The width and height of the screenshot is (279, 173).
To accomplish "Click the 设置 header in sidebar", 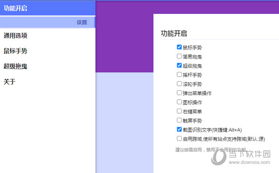I will pos(47,22).
